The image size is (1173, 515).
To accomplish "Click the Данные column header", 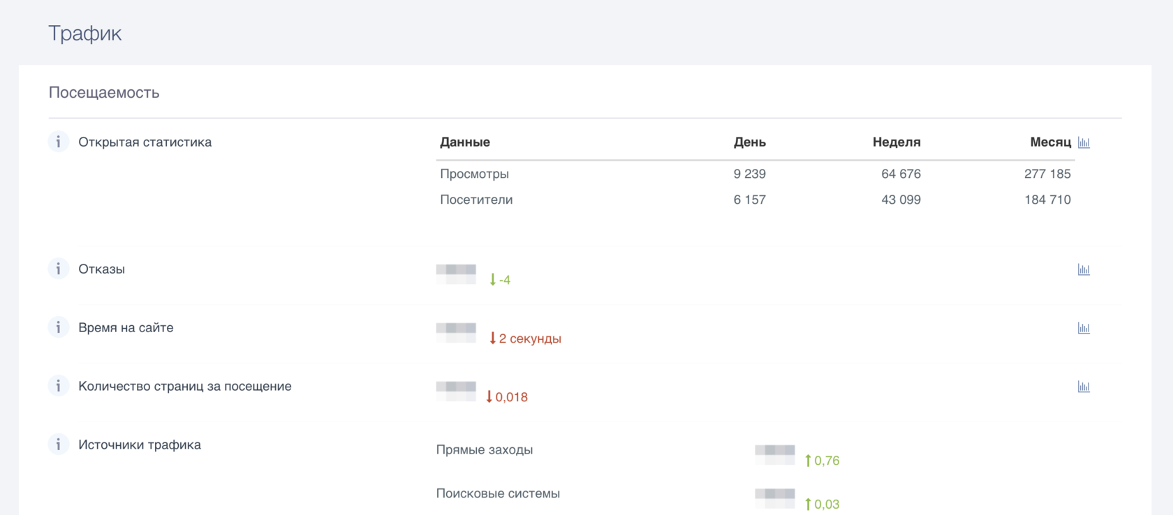I will [x=465, y=142].
